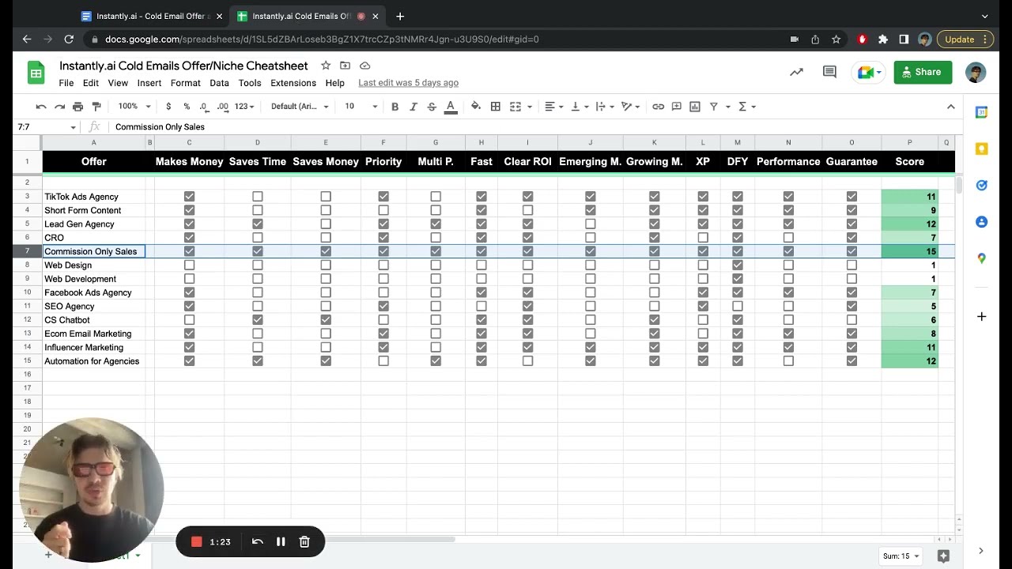The width and height of the screenshot is (1012, 569).
Task: Open the number format 123 dropdown
Action: coord(245,107)
